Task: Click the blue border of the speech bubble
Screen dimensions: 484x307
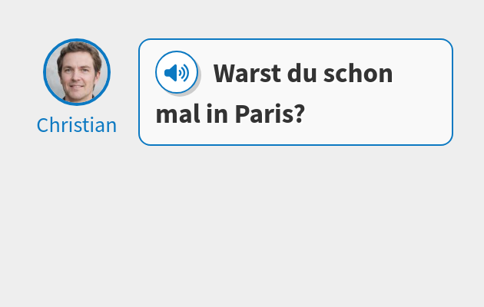Action: [296, 39]
